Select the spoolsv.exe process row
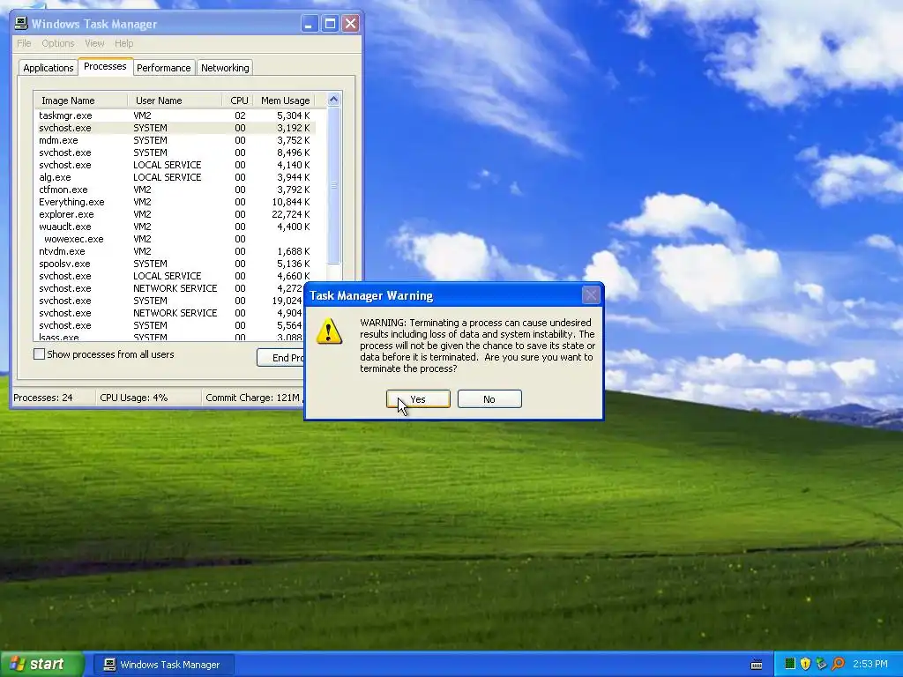Viewport: 903px width, 677px height. coord(175,264)
